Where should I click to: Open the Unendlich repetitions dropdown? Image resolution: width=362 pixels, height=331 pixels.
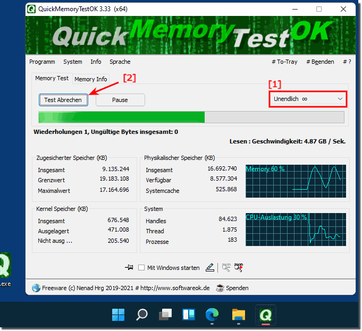point(308,99)
